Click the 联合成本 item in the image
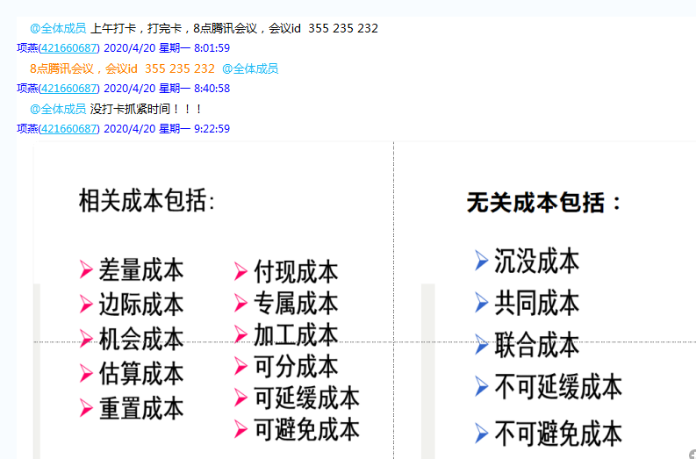 tap(536, 345)
